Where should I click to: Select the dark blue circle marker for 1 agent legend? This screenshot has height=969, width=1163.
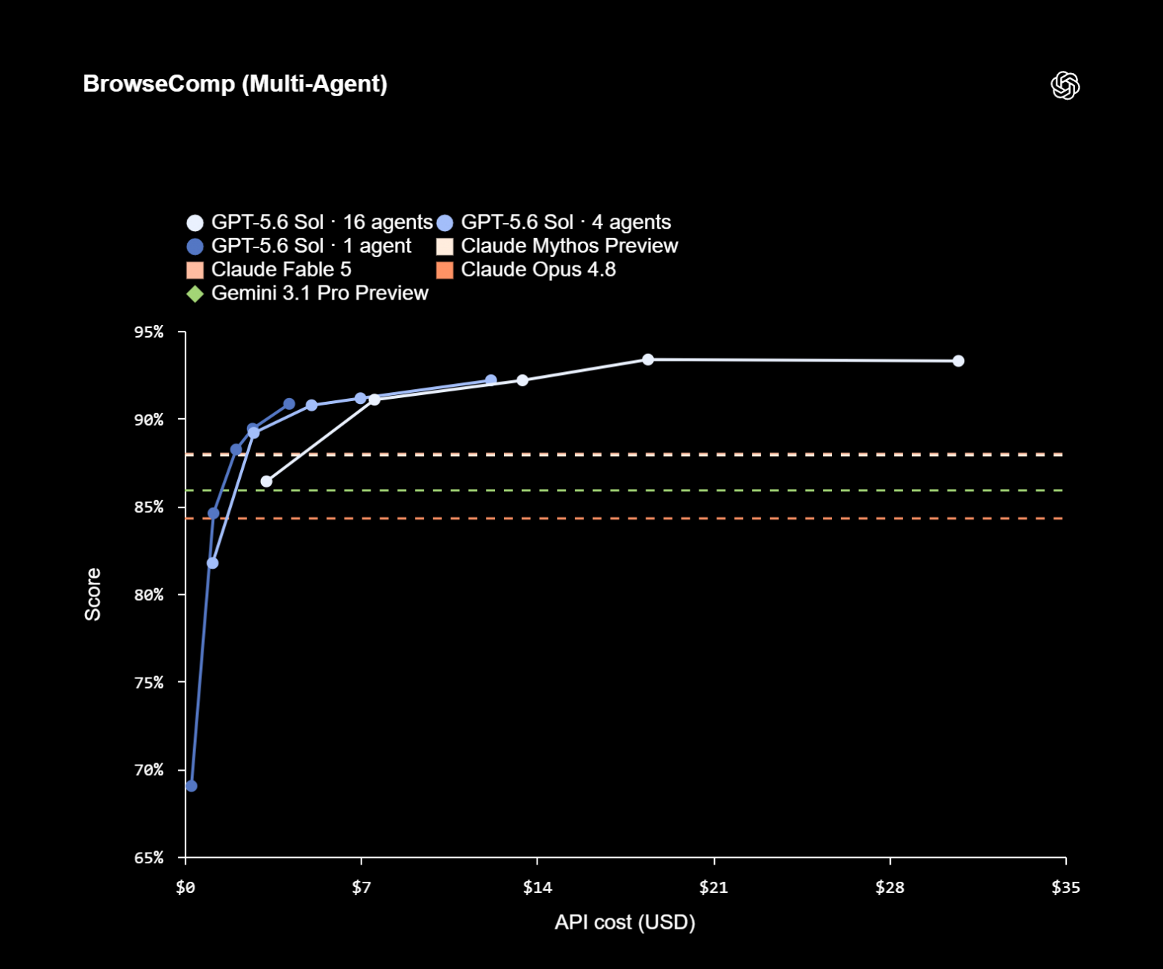click(x=195, y=247)
